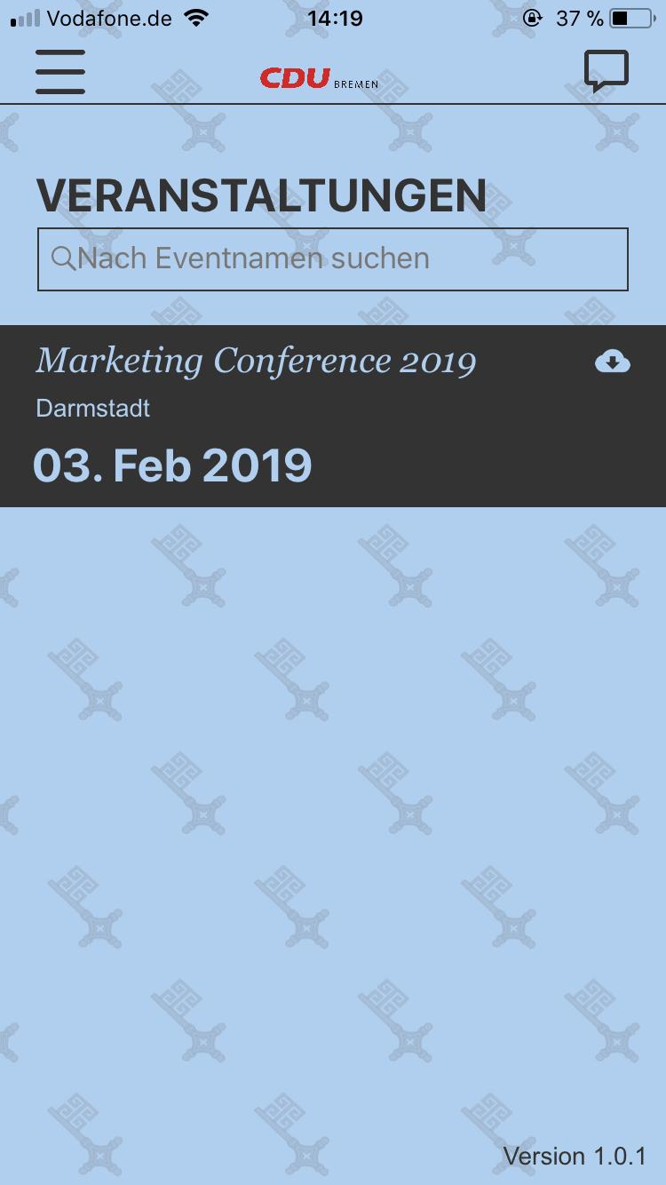Viewport: 666px width, 1185px height.
Task: Select the Darmstadt location text
Action: [93, 409]
